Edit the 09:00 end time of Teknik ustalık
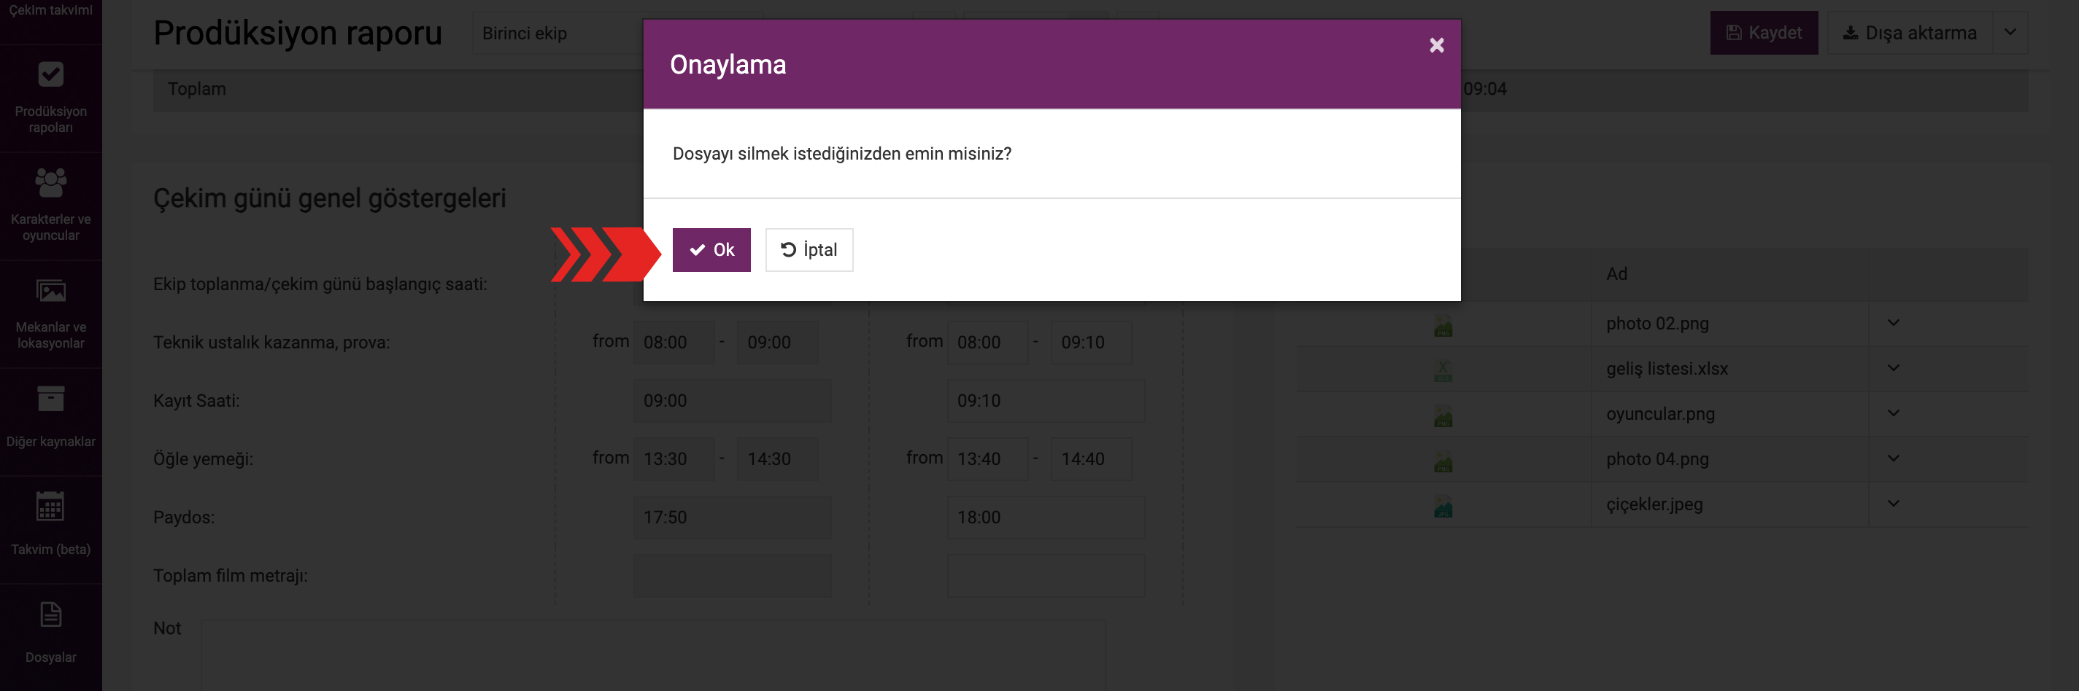This screenshot has width=2079, height=691. [x=777, y=343]
